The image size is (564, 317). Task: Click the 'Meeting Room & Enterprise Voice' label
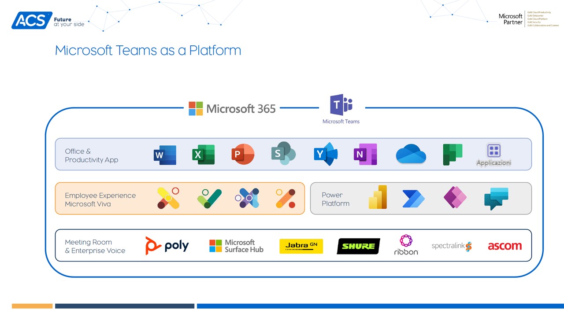pos(95,246)
